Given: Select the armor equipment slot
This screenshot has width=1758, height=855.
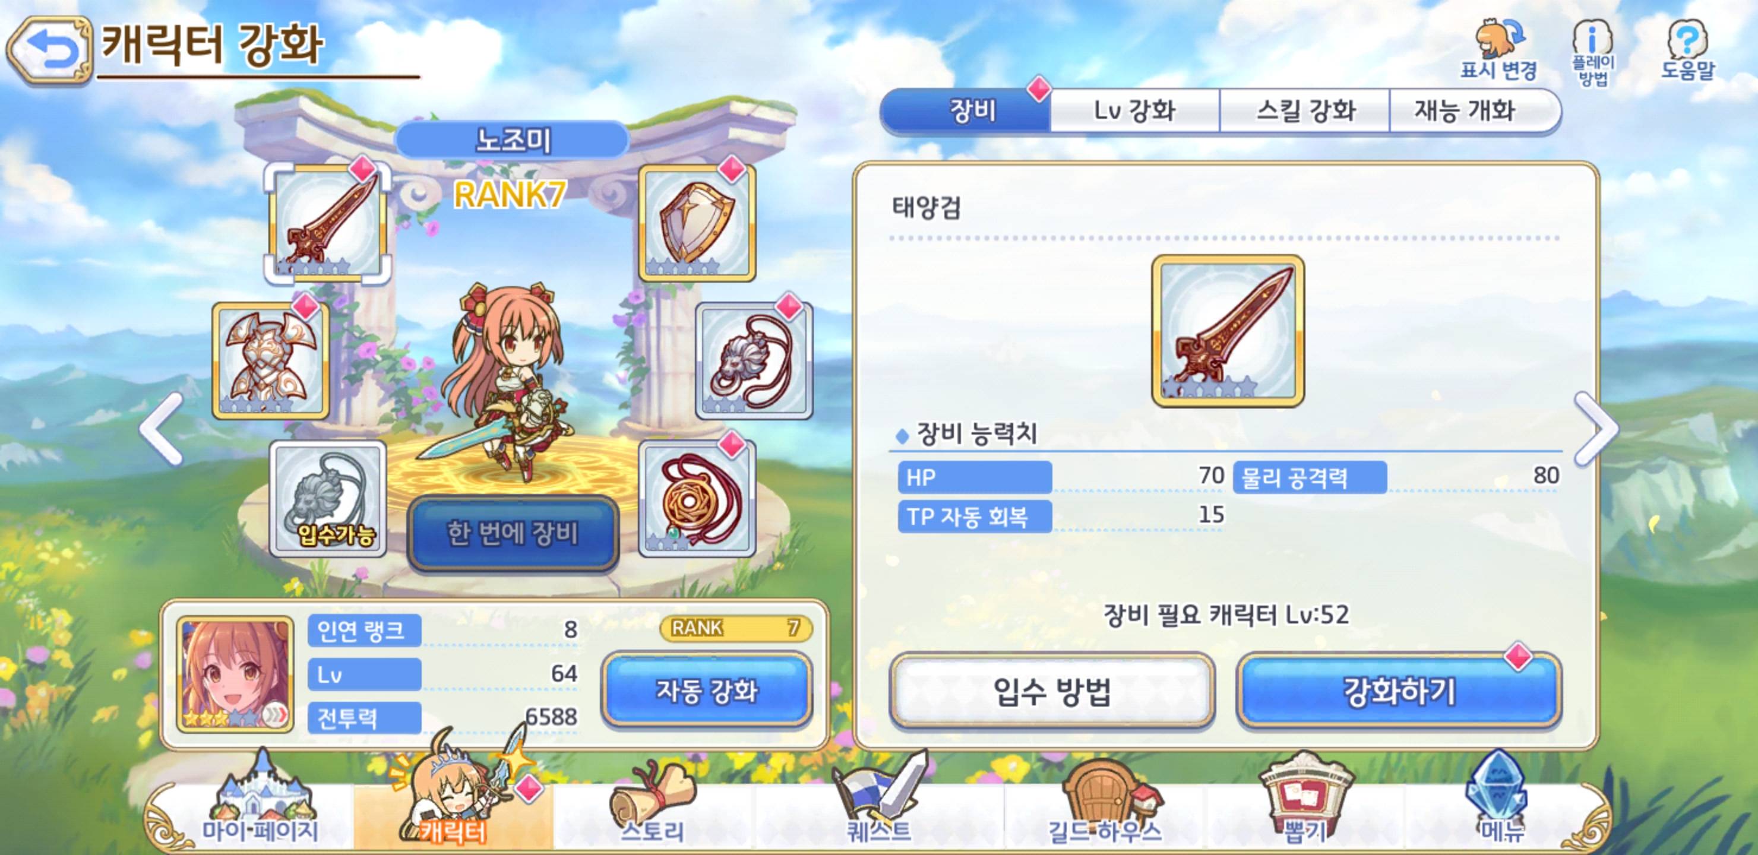Looking at the screenshot, I should click(271, 360).
